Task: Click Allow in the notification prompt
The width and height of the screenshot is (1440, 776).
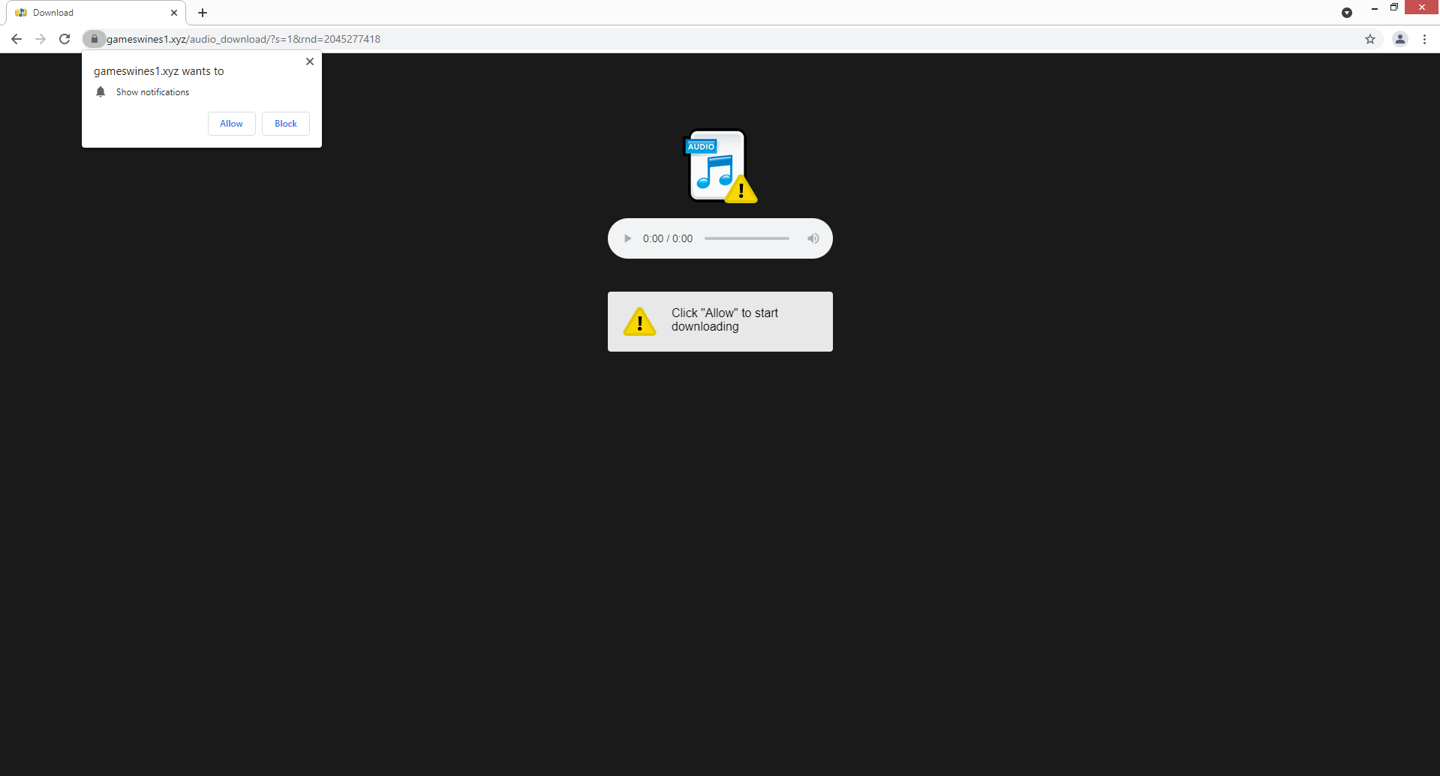Action: click(231, 124)
